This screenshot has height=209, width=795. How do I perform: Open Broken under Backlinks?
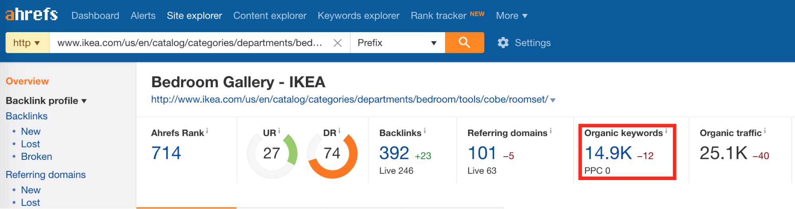[36, 157]
